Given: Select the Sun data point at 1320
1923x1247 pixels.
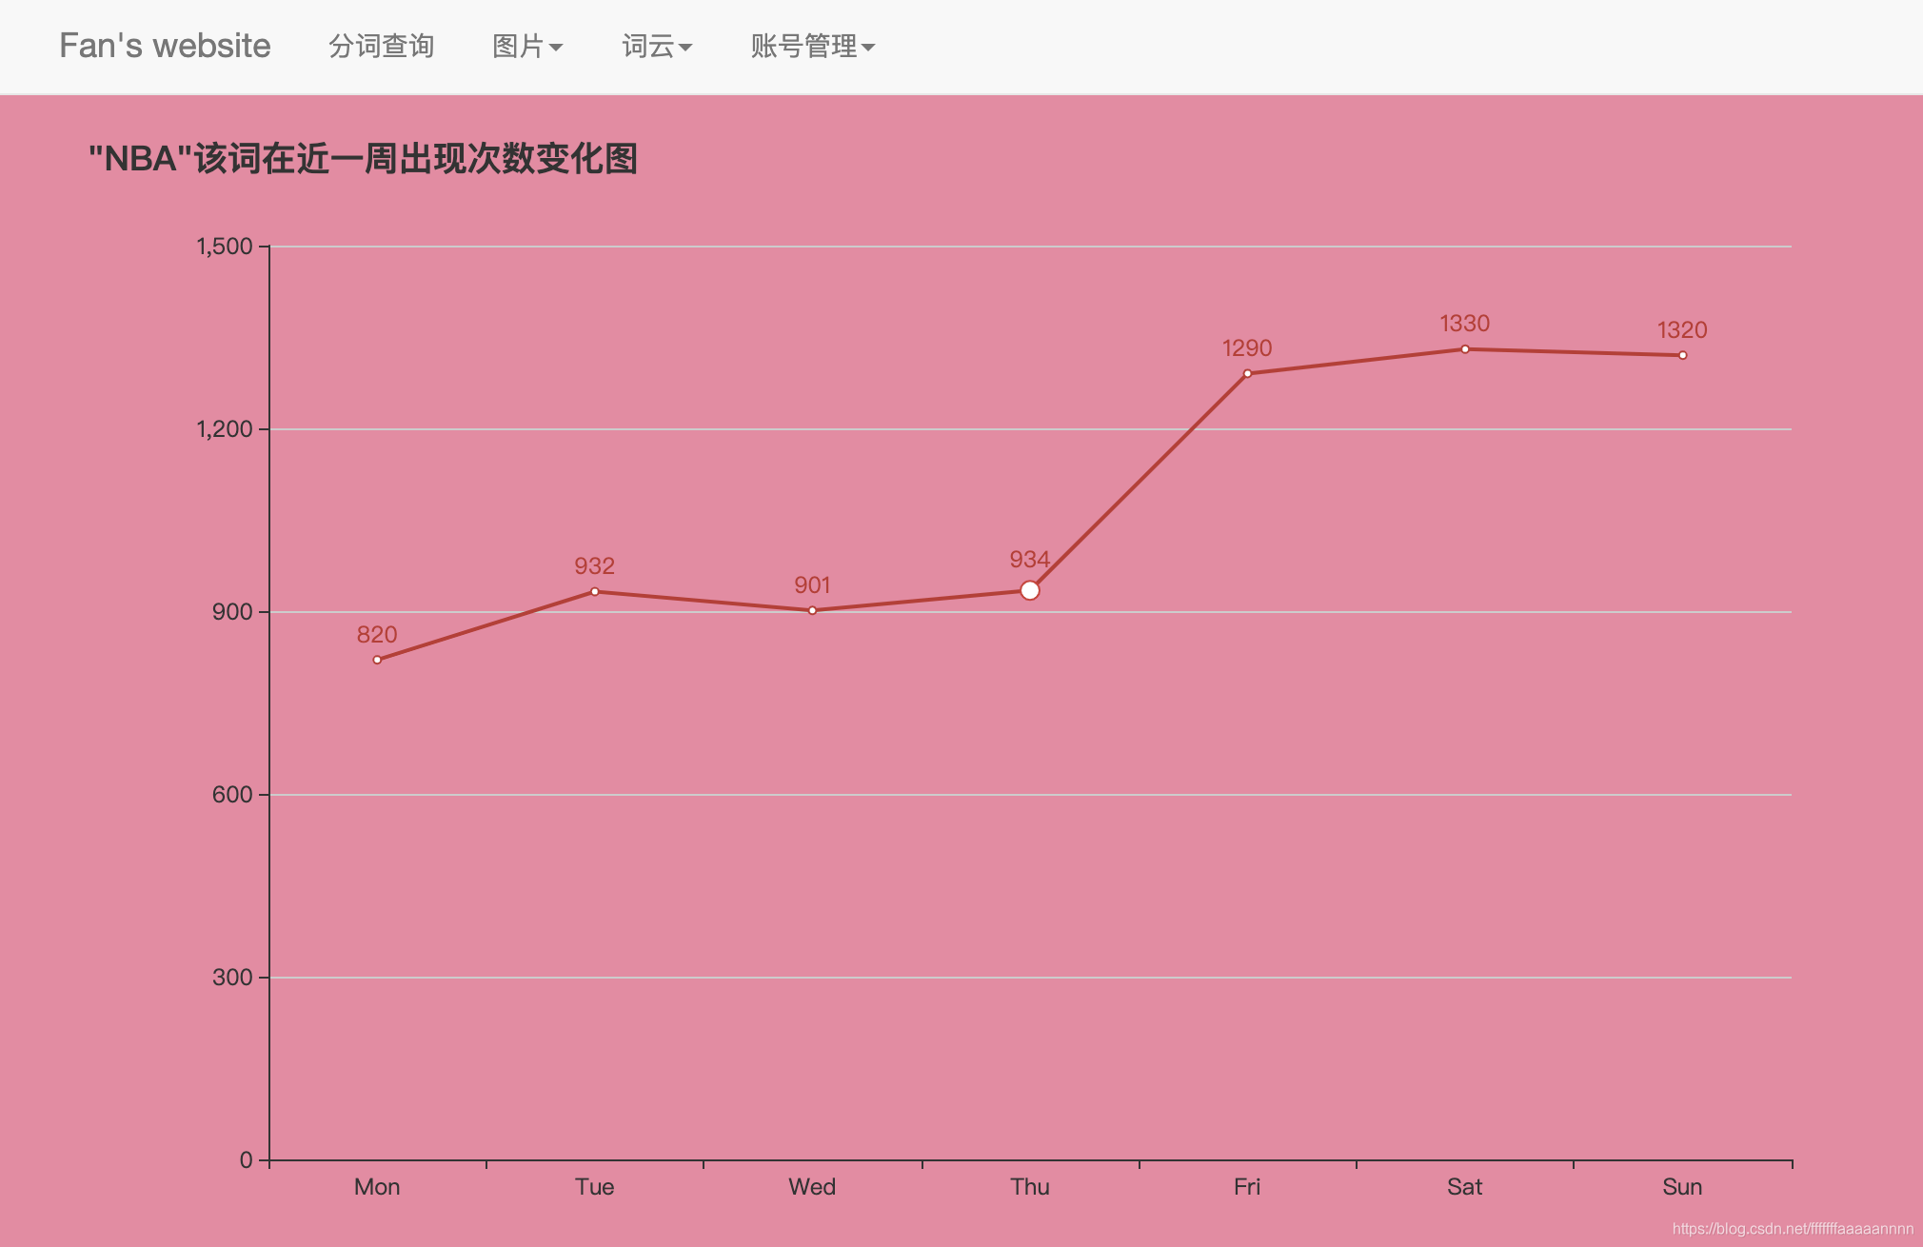Looking at the screenshot, I should point(1682,355).
